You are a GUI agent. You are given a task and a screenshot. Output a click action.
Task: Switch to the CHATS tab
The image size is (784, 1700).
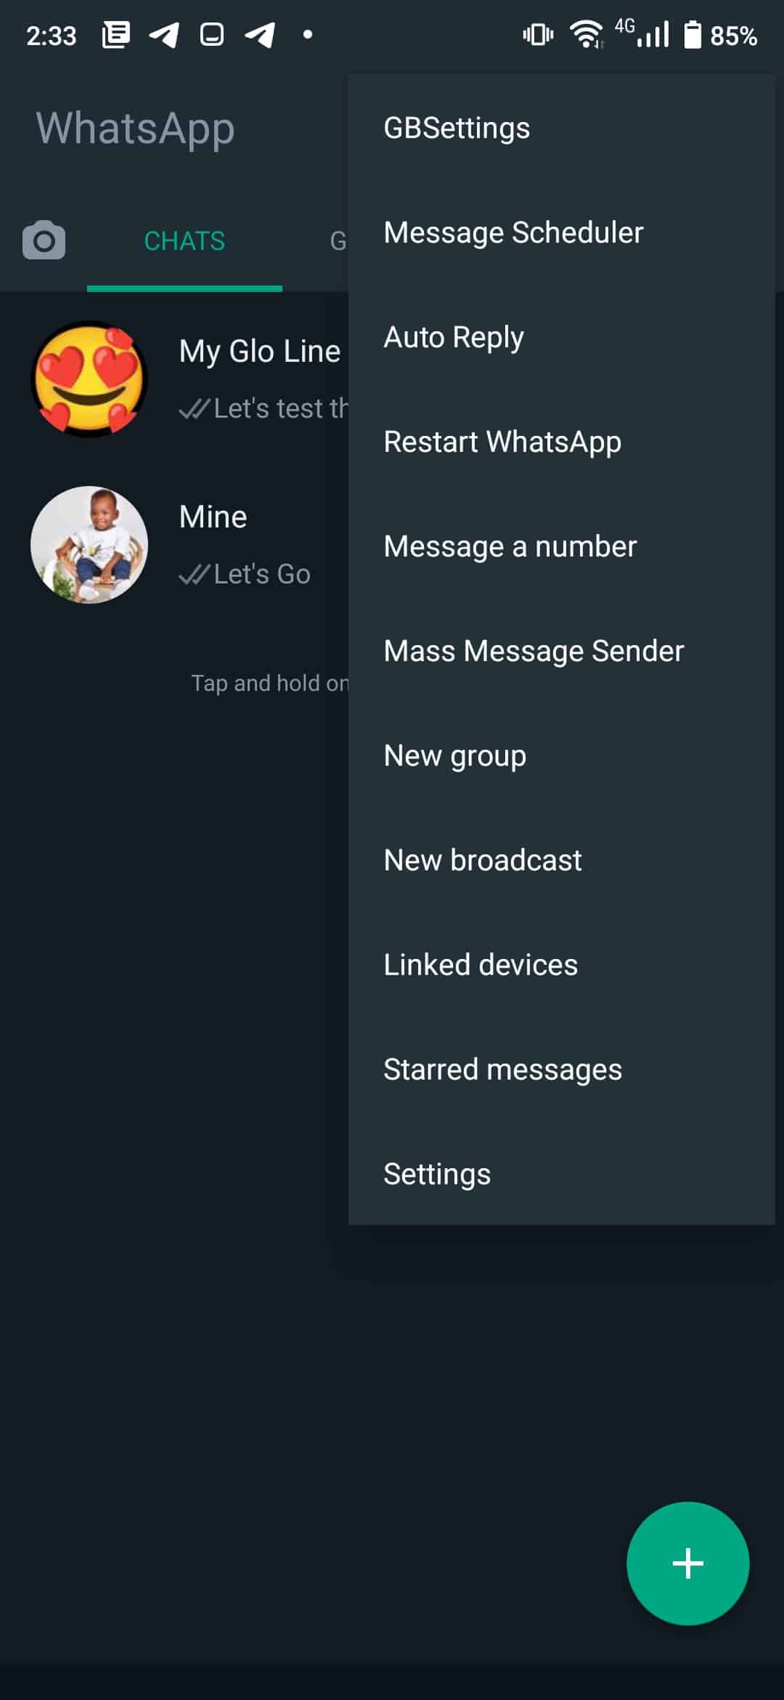(x=184, y=240)
